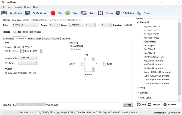Image resolution: width=182 pixels, height=115 pixels.
Task: Open the Range Chapters dropdown
Action: coord(77,25)
